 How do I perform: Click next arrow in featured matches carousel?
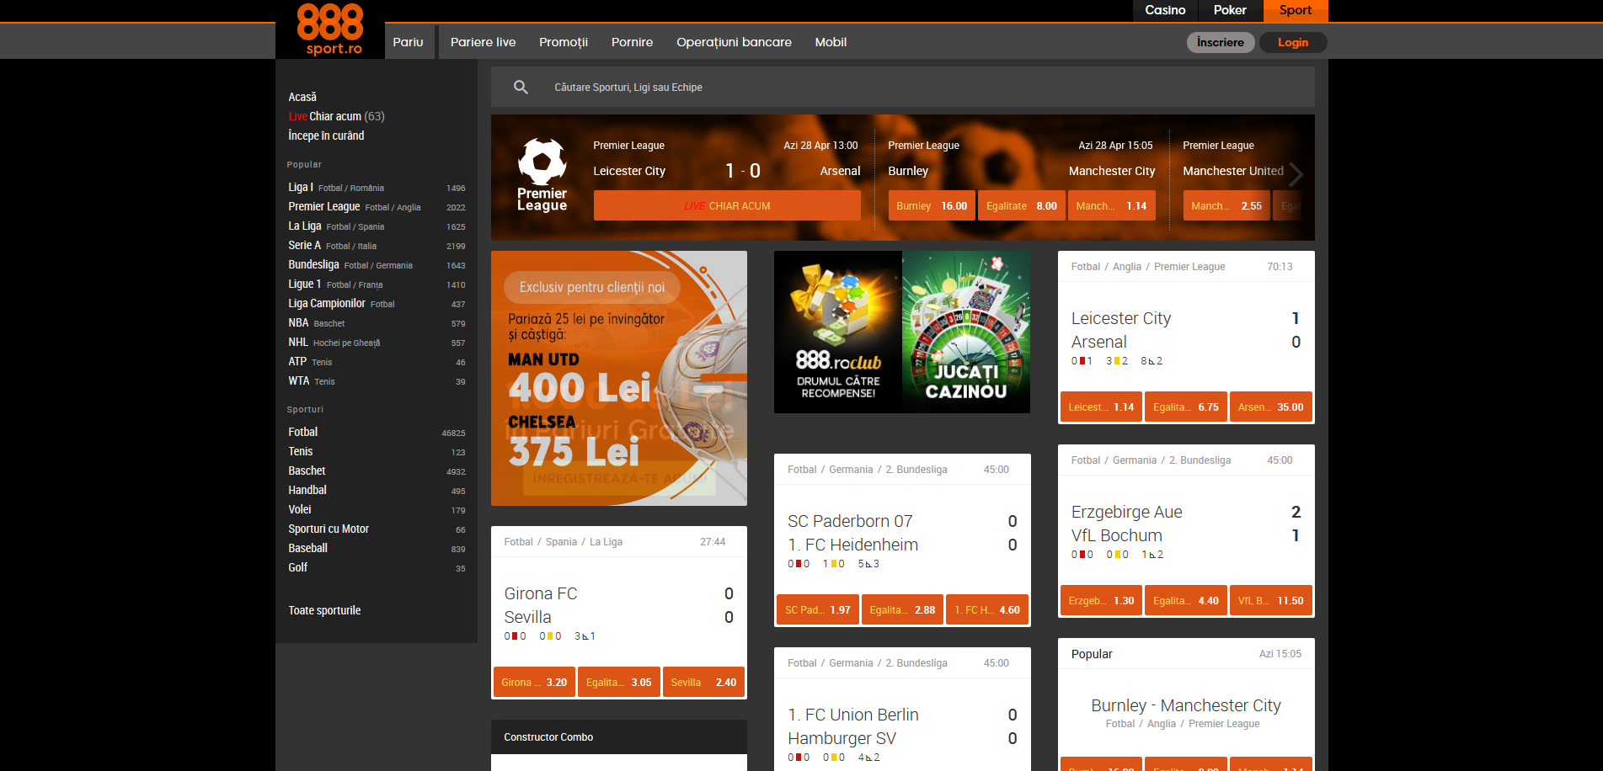1296,174
